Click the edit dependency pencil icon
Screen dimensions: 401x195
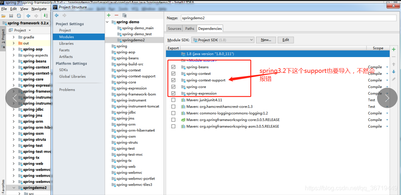coord(393,79)
